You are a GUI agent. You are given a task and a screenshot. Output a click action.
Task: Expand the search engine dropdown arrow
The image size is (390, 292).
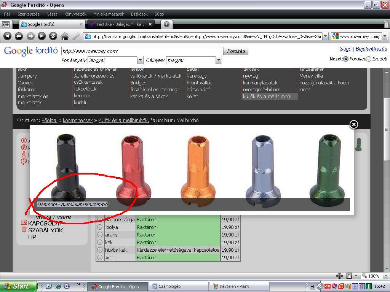coord(385,36)
